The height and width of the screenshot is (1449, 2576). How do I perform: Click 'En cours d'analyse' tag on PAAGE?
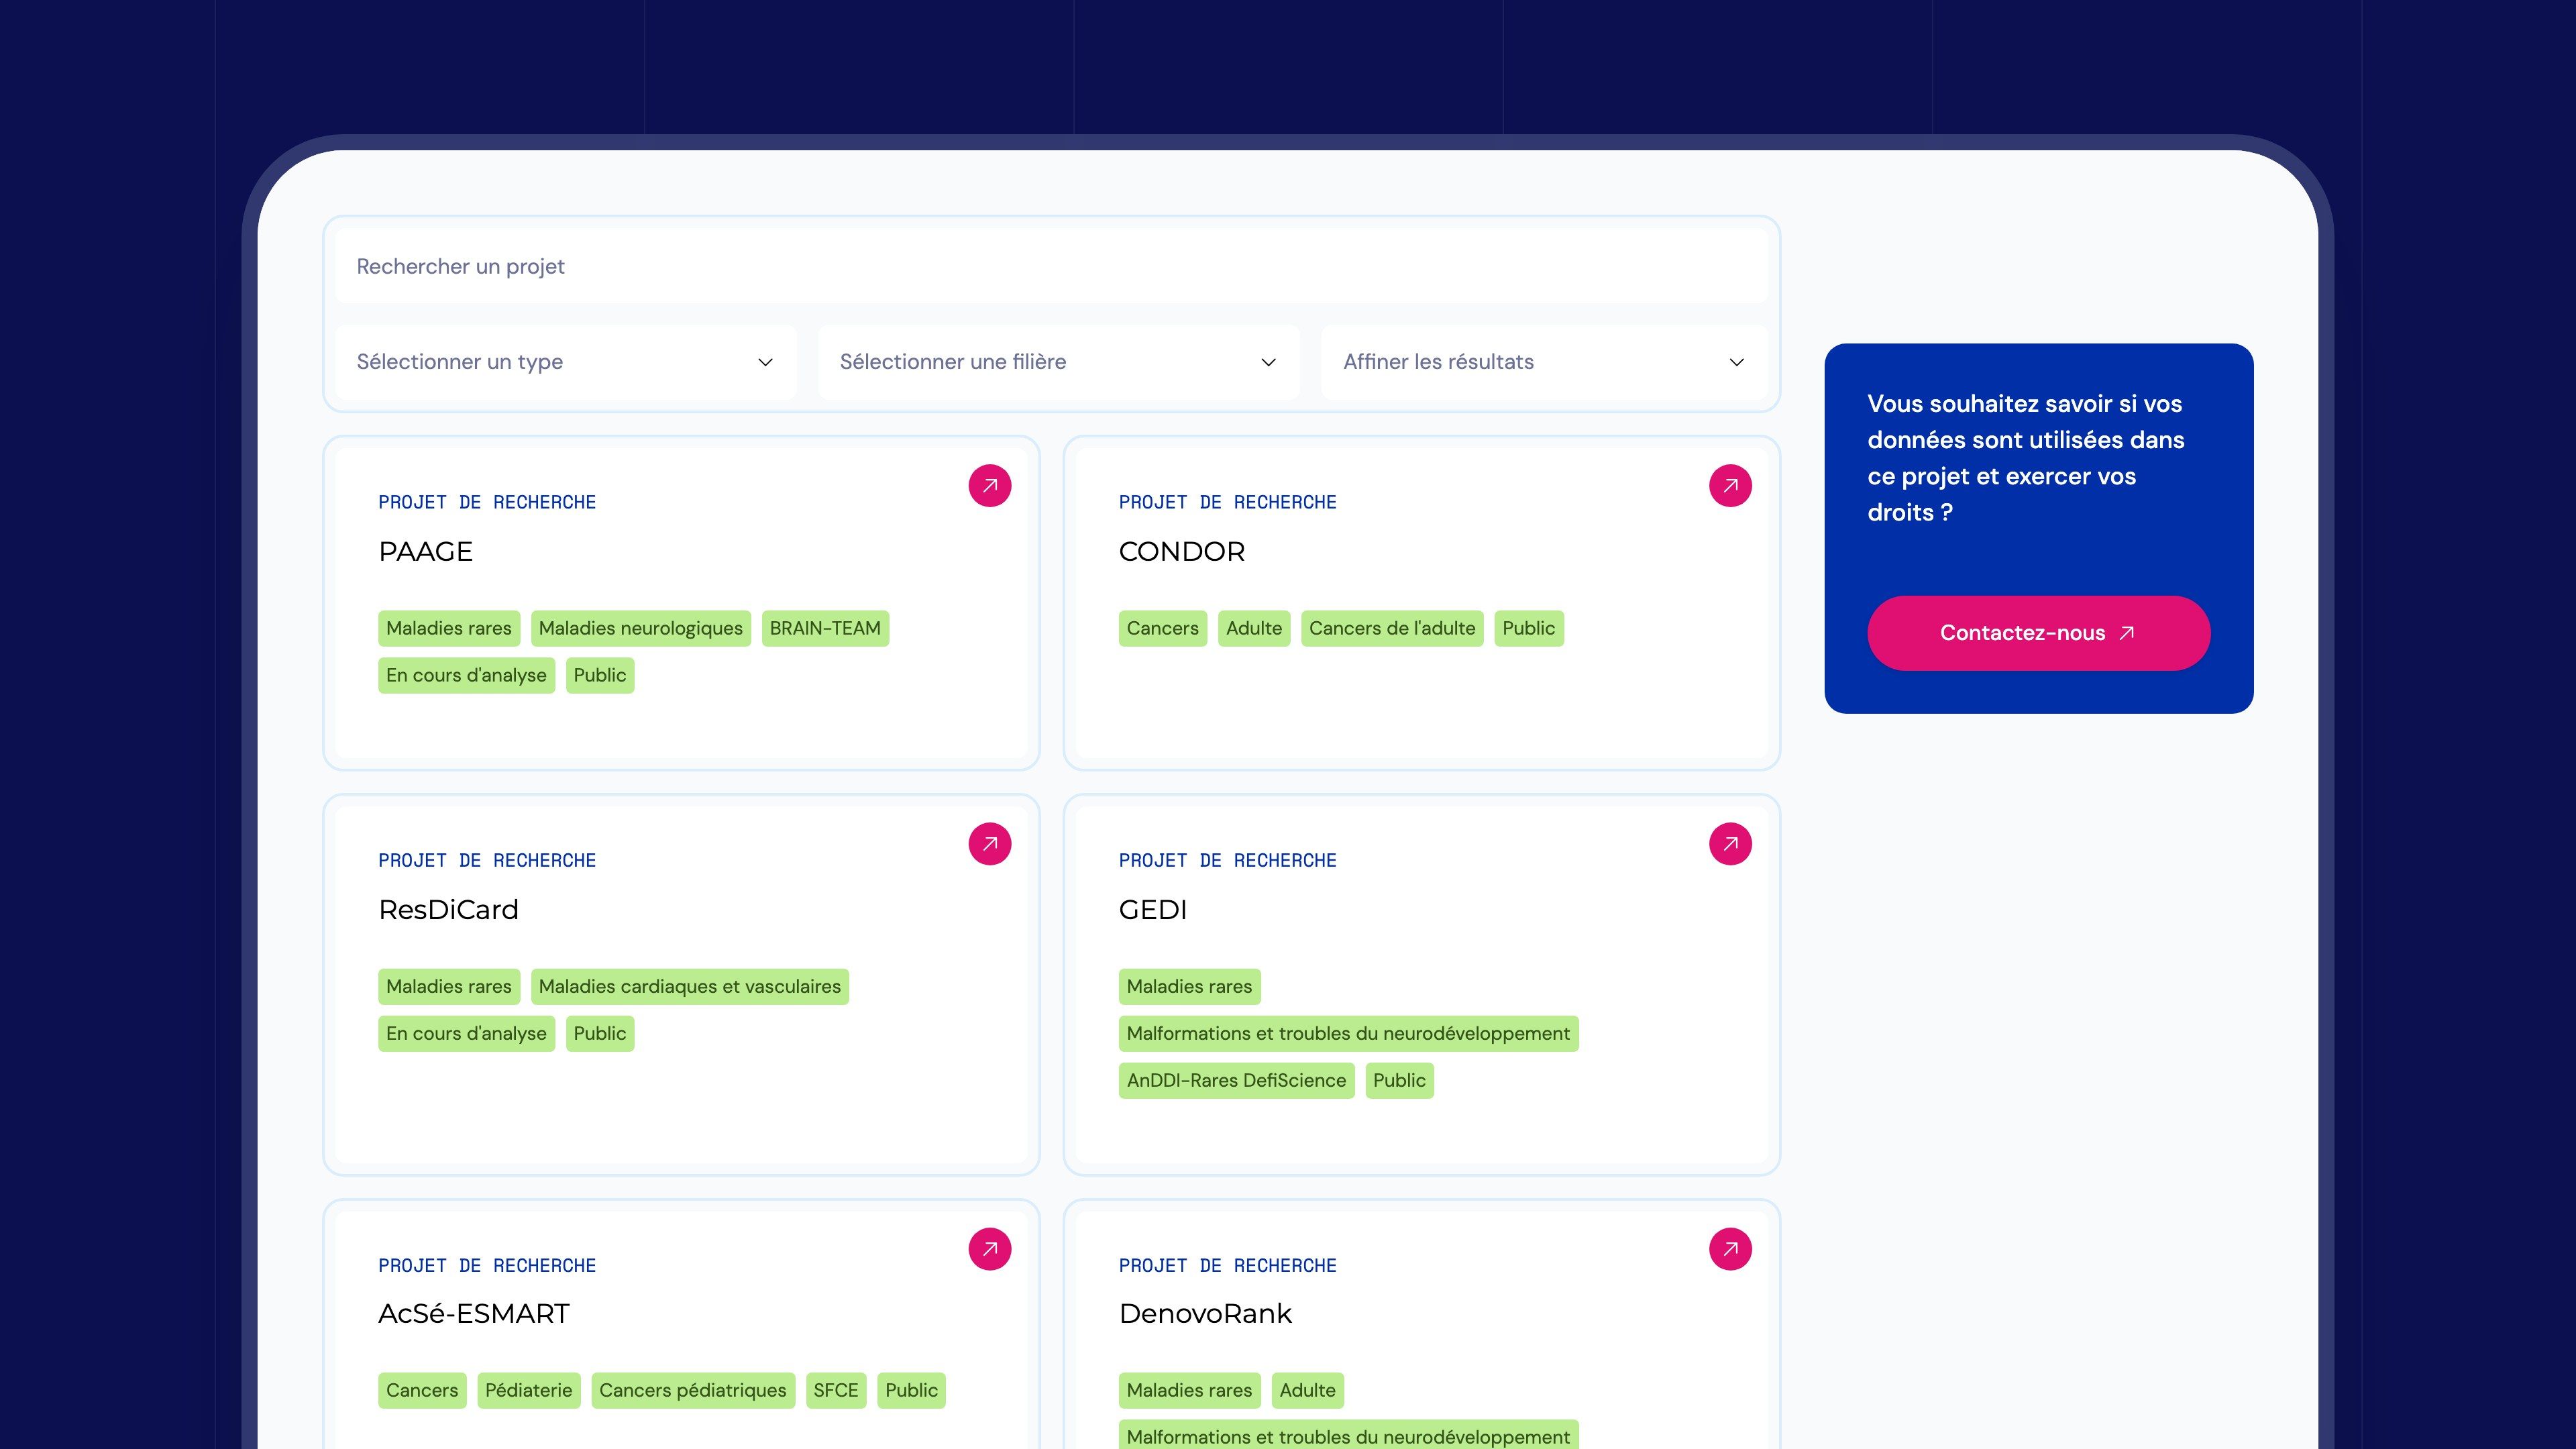466,675
